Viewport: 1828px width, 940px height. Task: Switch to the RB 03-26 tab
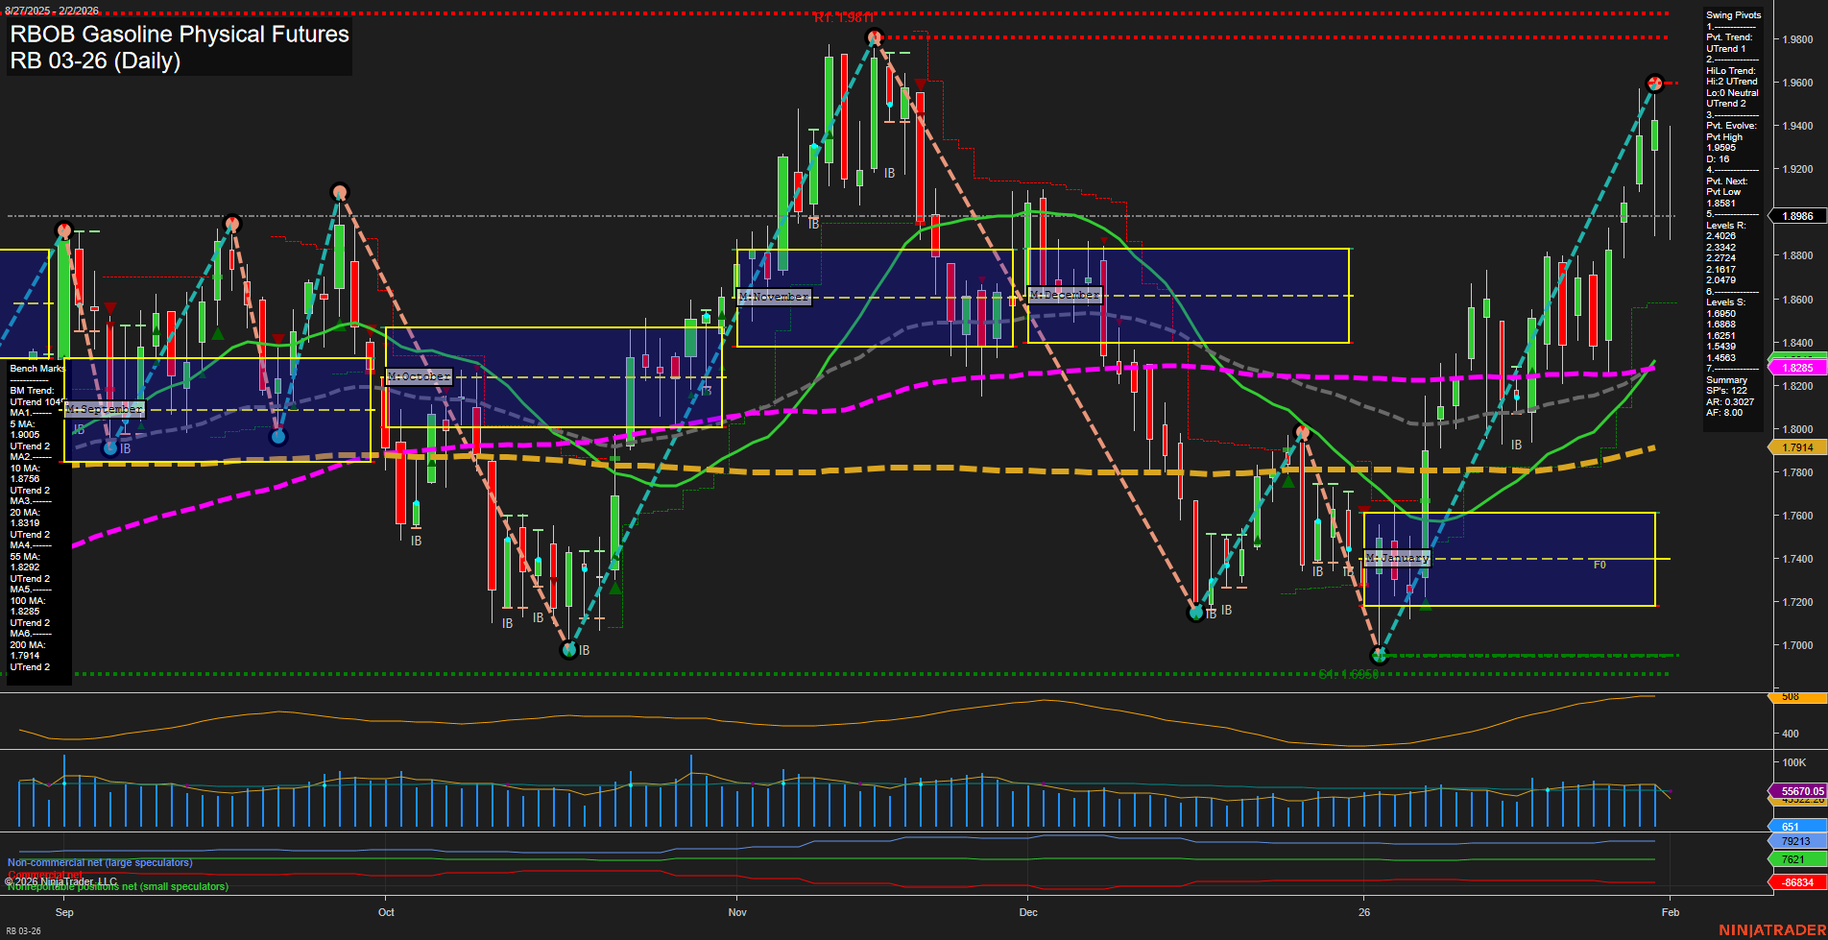click(x=23, y=930)
